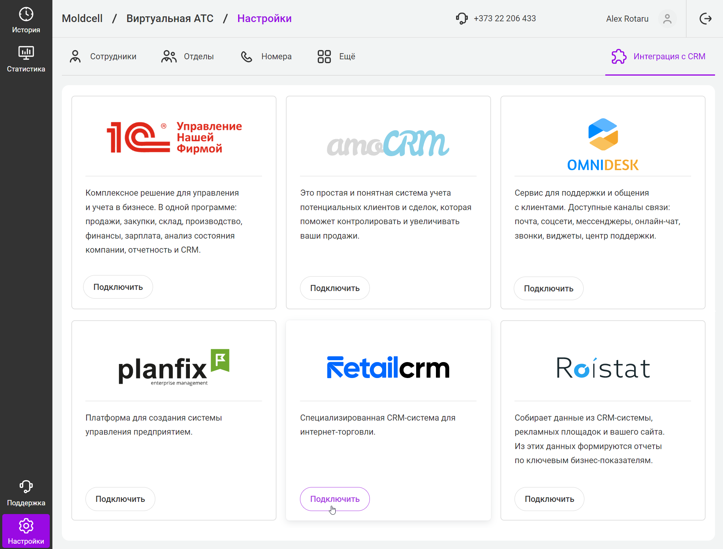Connect the 1C integration with Подключить
The height and width of the screenshot is (549, 723).
(118, 287)
